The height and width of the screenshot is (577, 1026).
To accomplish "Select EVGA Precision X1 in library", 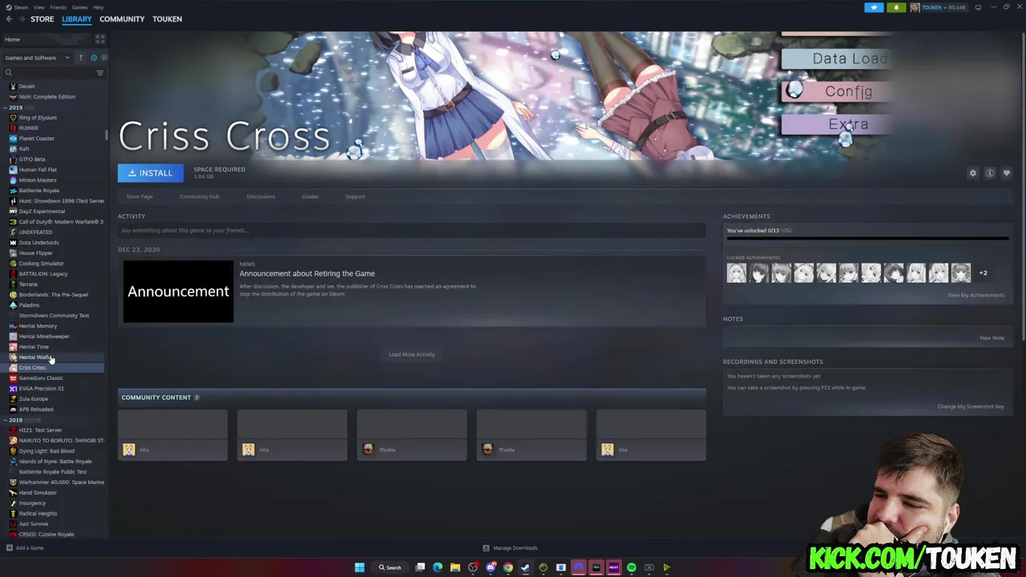I will tap(41, 389).
